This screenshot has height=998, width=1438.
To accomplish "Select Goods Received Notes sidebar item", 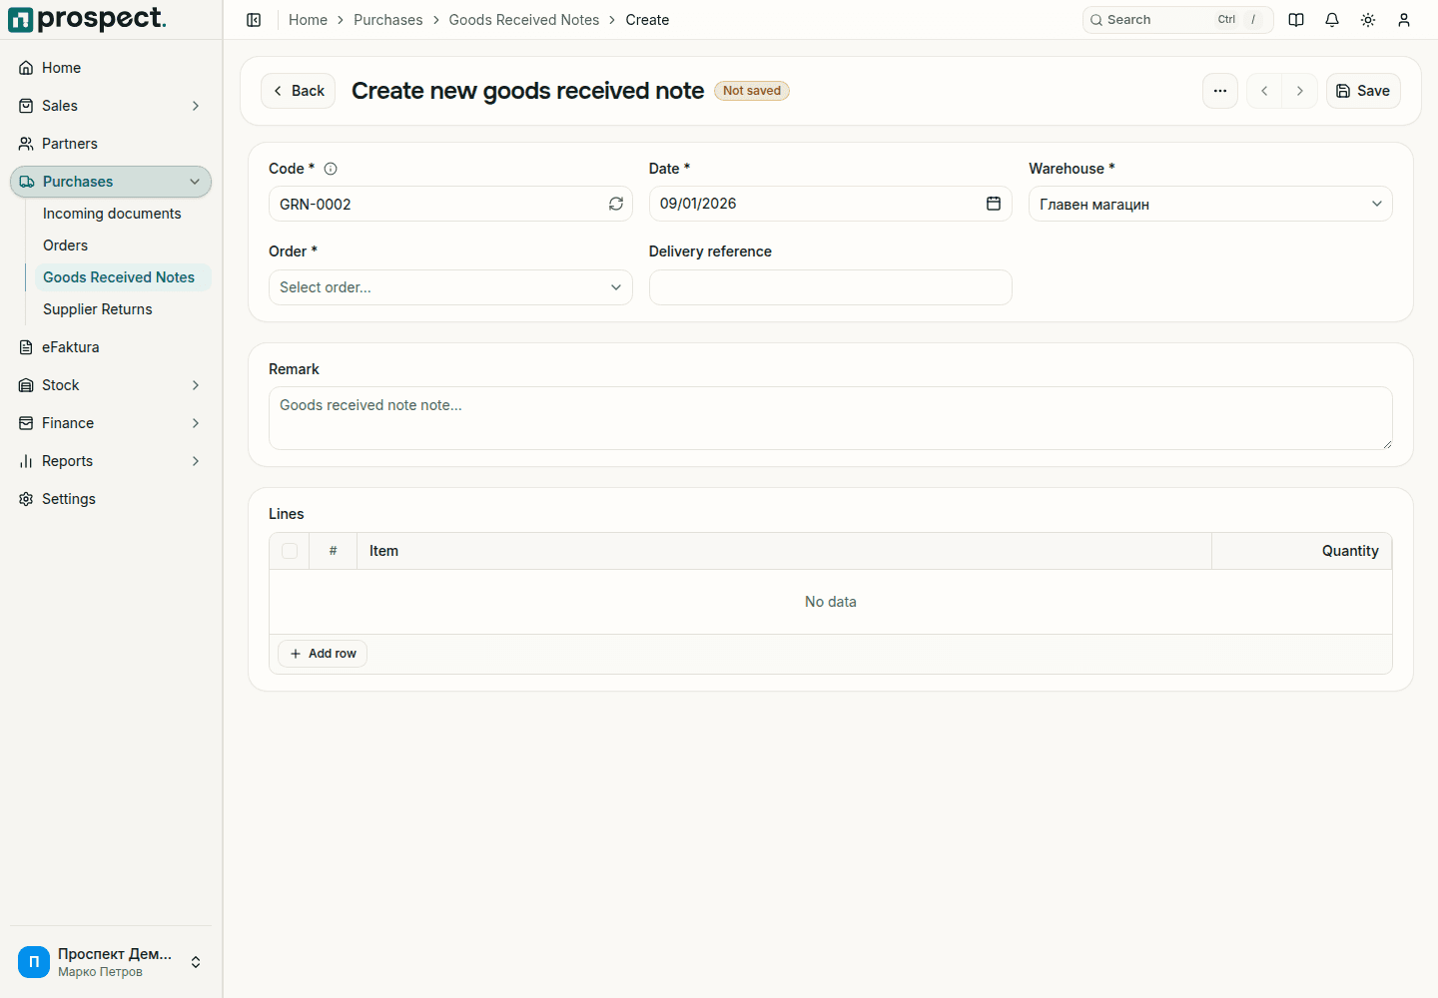I will (x=123, y=277).
